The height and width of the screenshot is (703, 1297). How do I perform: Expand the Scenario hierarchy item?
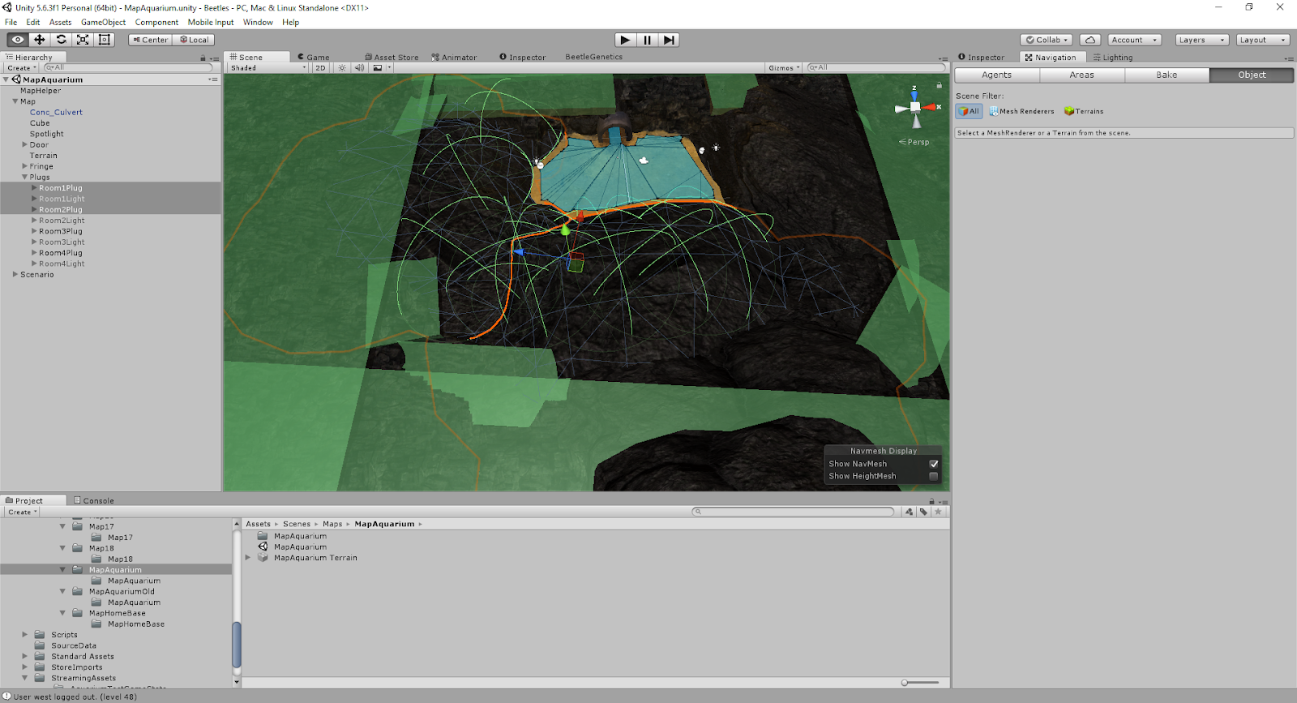tap(15, 275)
